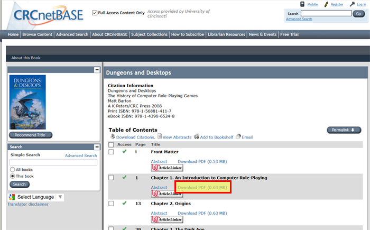Viewport: 370px width, 230px height.
Task: Toggle Full Access Content Only checkbox
Action: pos(95,13)
